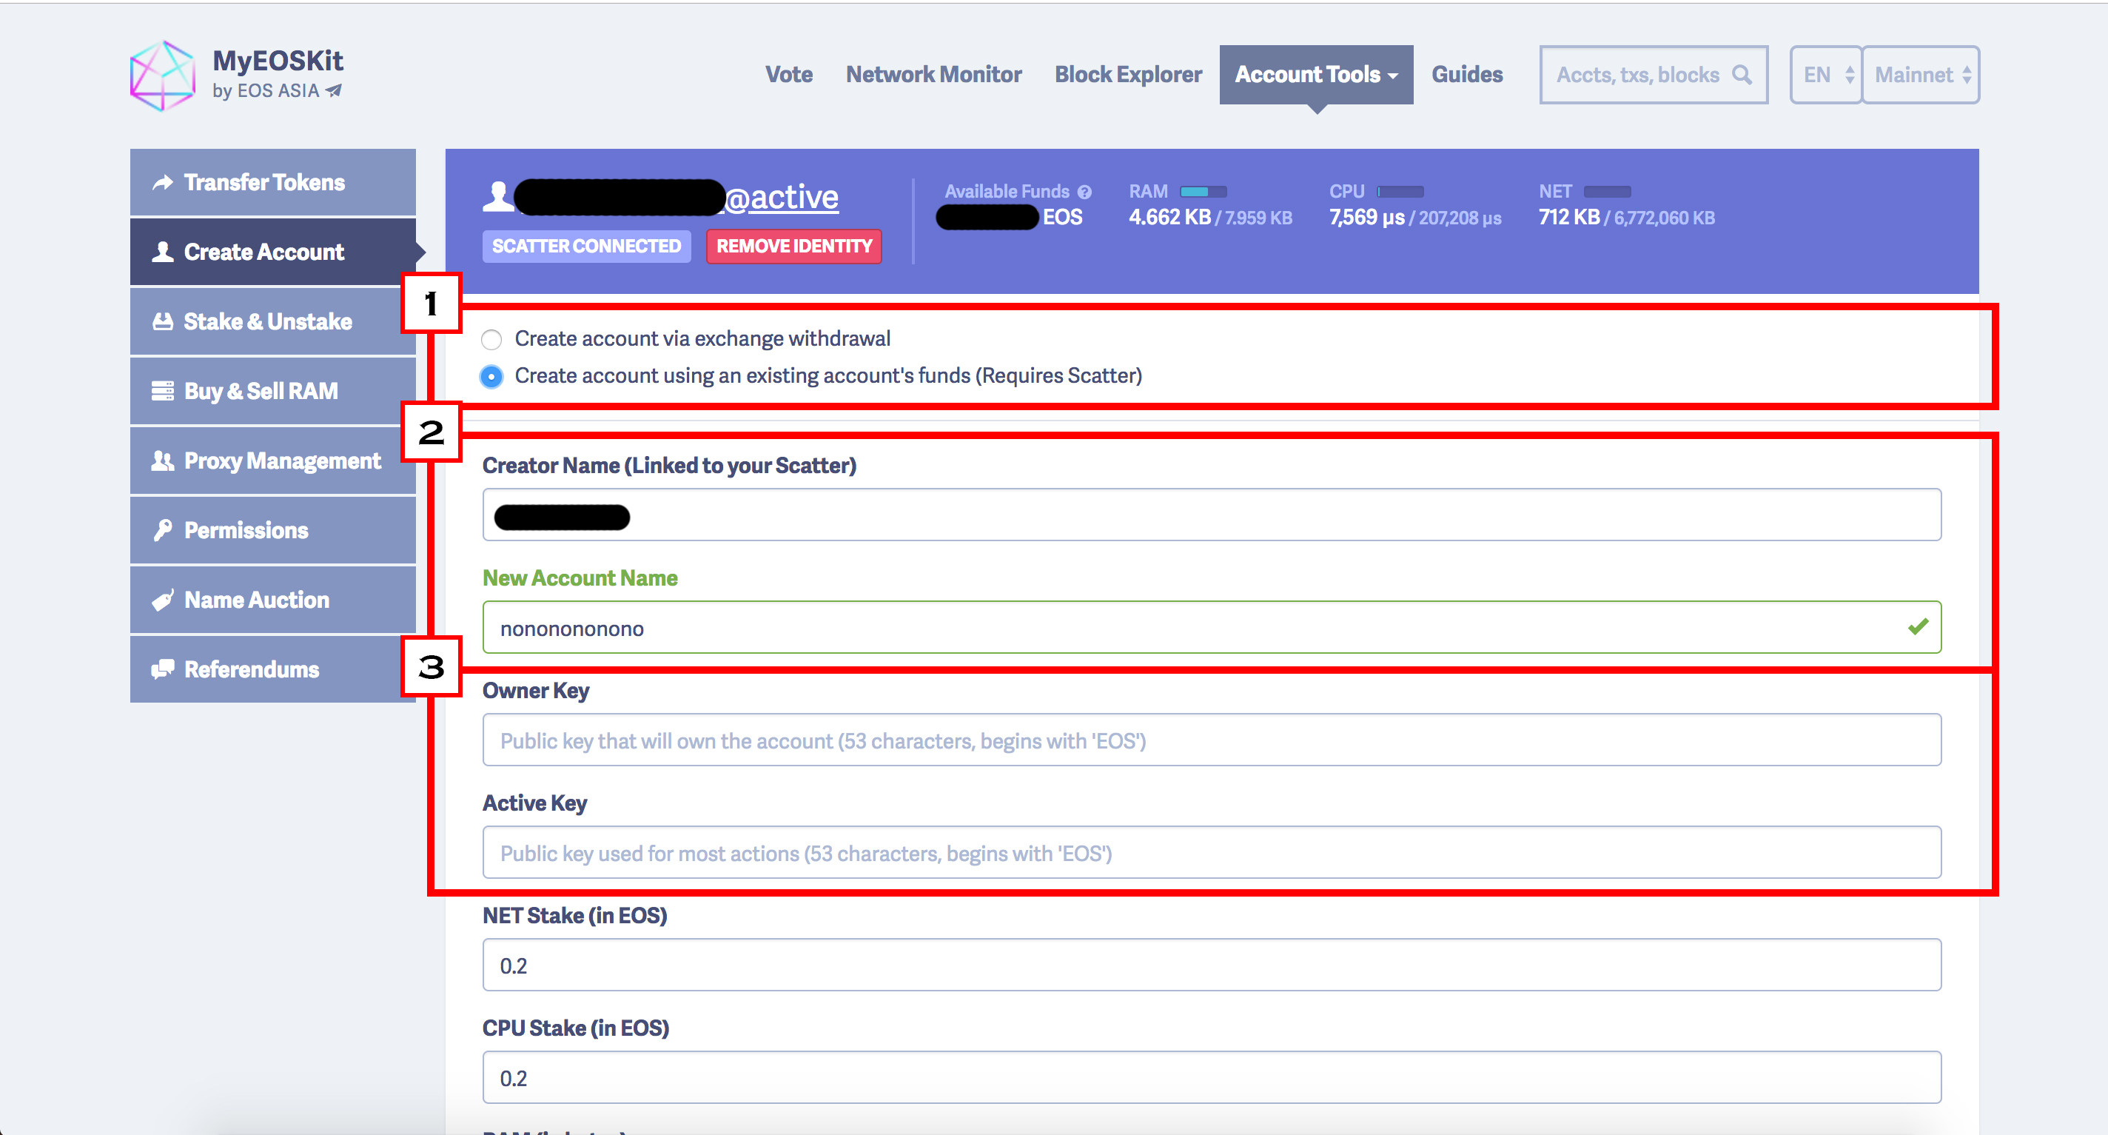Select Create account using existing account's funds
2108x1135 pixels.
tap(491, 376)
